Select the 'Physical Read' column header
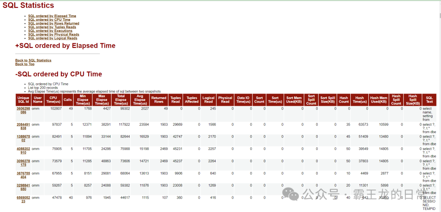The image size is (441, 212). [x=225, y=100]
